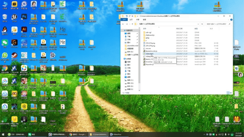Select the mv.es5.js file
244x137 pixels.
[149, 62]
